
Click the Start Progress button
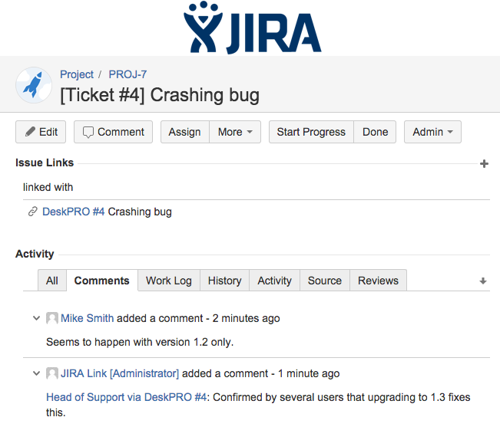coord(311,132)
